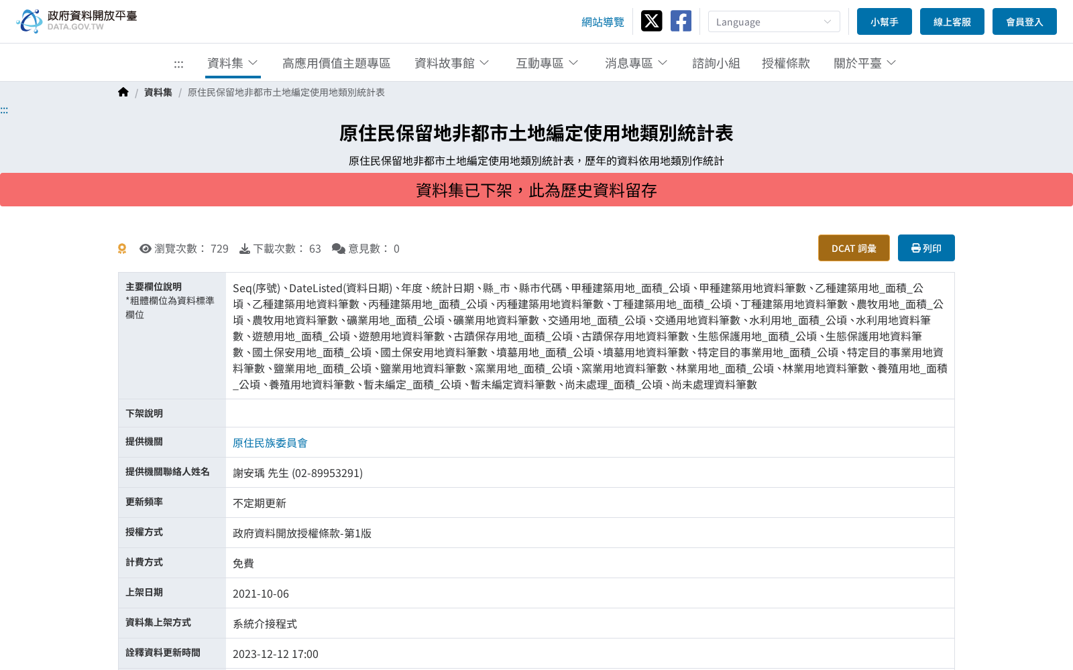Open the 原住民族委員會 agency link
1073x670 pixels.
click(x=270, y=443)
